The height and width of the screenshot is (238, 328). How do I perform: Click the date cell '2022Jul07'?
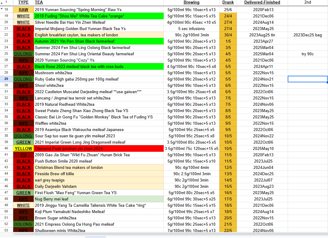point(262,180)
